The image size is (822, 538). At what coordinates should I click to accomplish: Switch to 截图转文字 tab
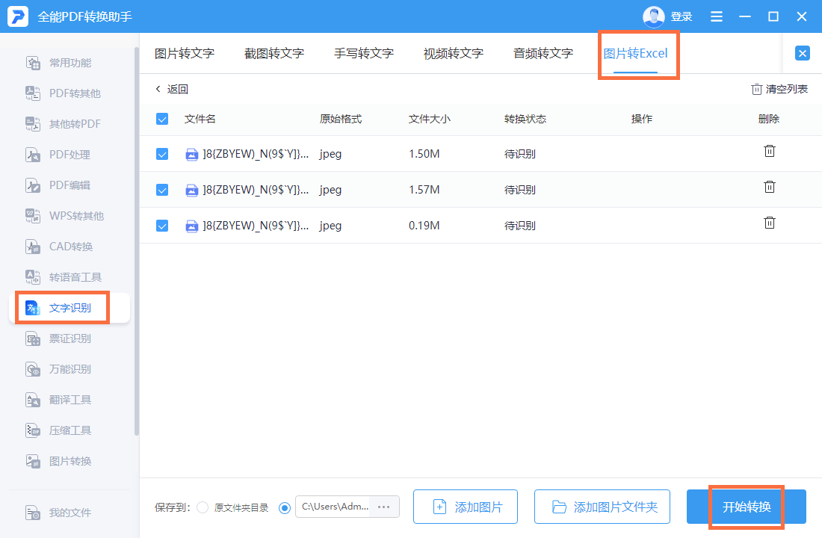click(274, 53)
